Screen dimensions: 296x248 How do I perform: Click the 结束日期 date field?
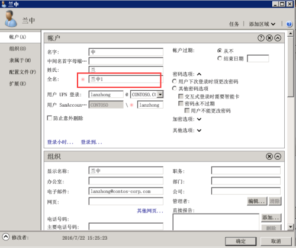click(258, 59)
